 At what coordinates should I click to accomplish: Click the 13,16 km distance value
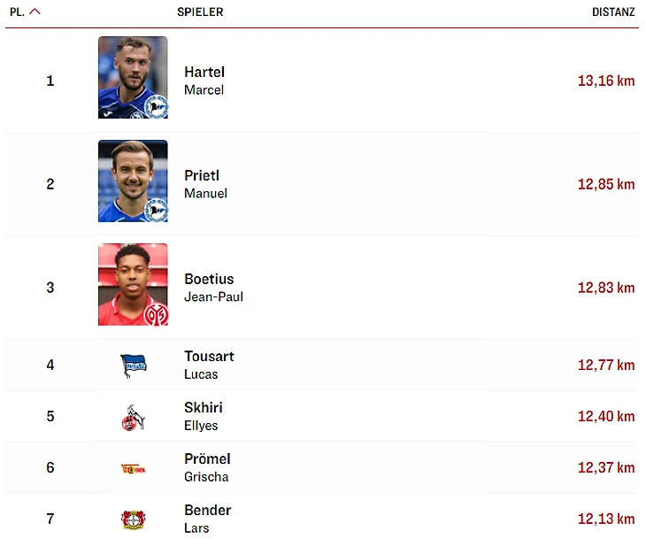tap(606, 81)
